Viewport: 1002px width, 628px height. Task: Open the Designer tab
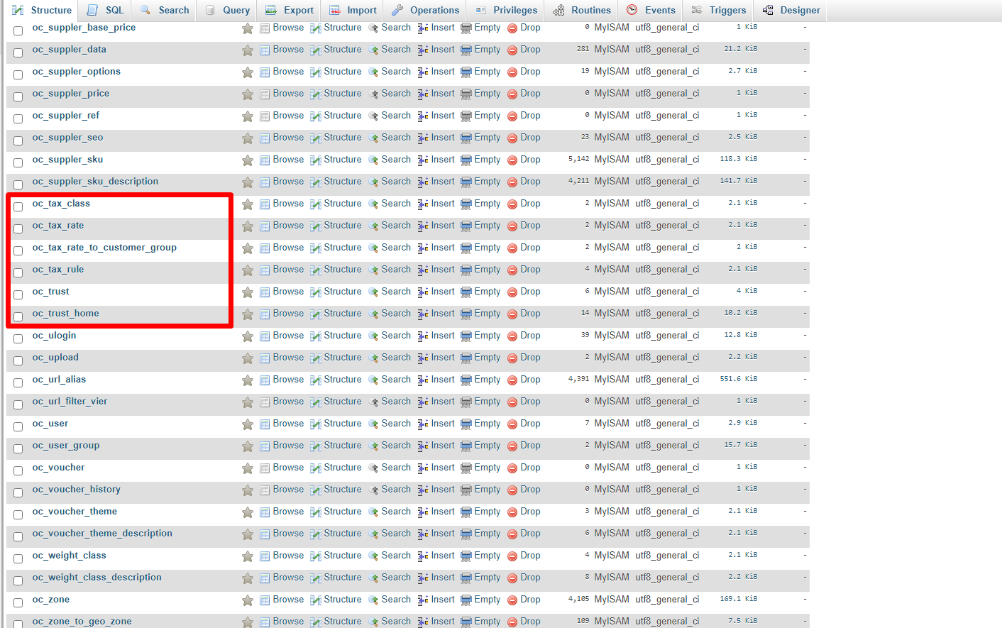pos(791,10)
